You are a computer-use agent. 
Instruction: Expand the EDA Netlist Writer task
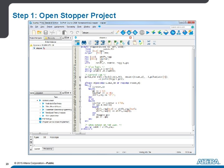point(40,116)
